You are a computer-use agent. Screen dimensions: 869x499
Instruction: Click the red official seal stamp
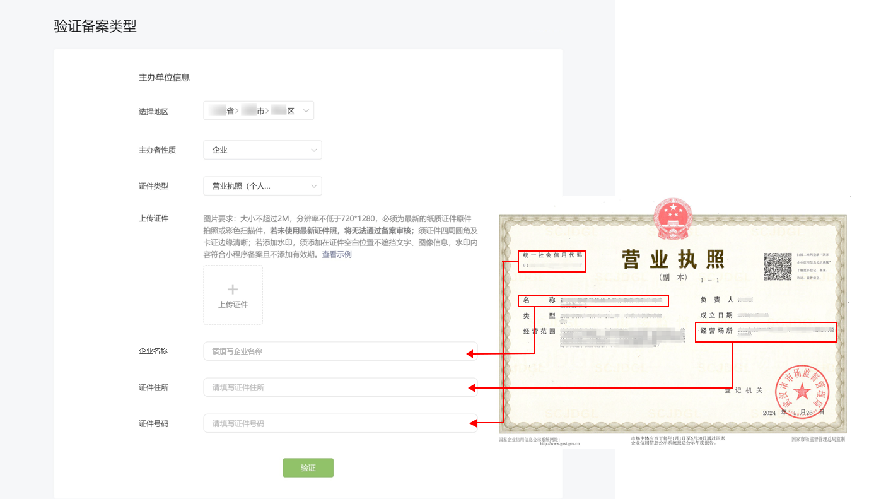click(x=802, y=391)
